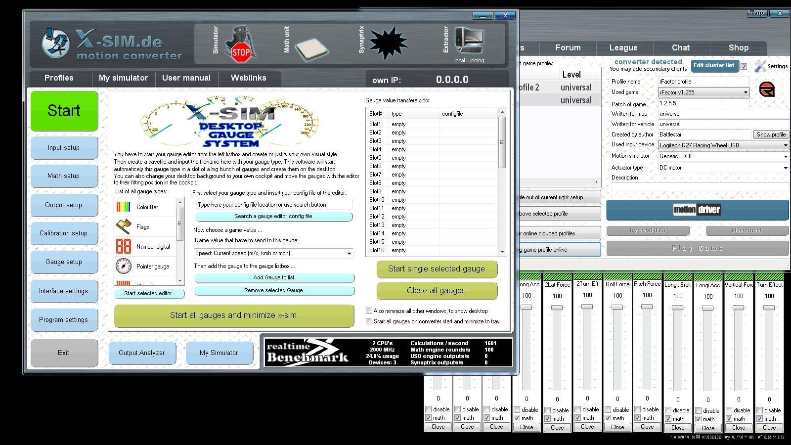Switch to League tab in back window

point(623,48)
